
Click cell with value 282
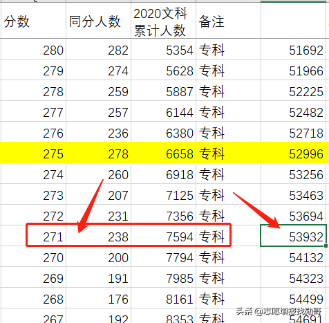(98, 49)
